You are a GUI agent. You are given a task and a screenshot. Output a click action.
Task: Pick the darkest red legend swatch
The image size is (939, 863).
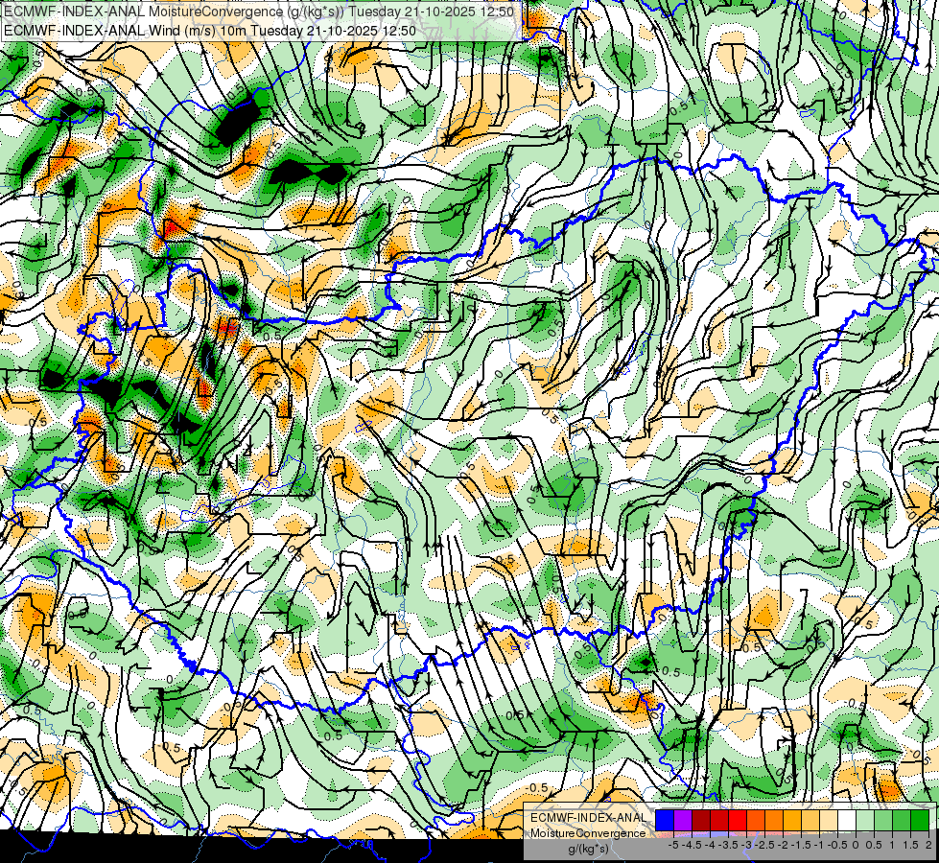[701, 821]
